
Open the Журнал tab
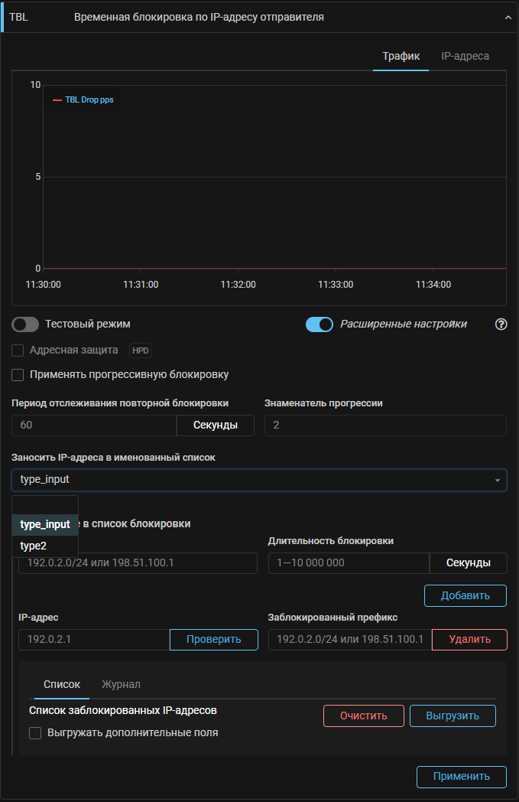122,684
